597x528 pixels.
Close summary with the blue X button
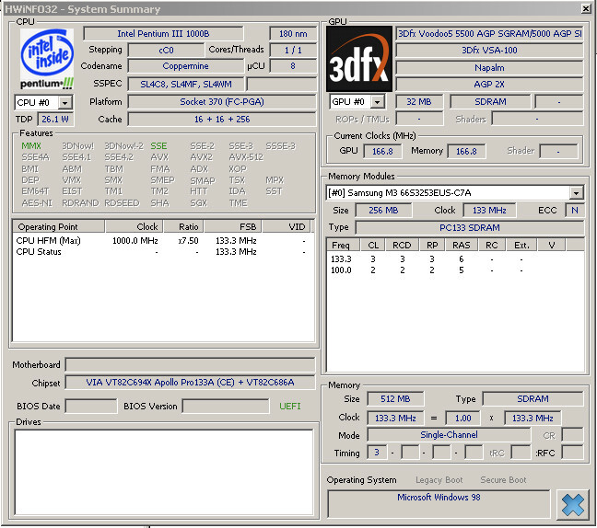click(573, 505)
